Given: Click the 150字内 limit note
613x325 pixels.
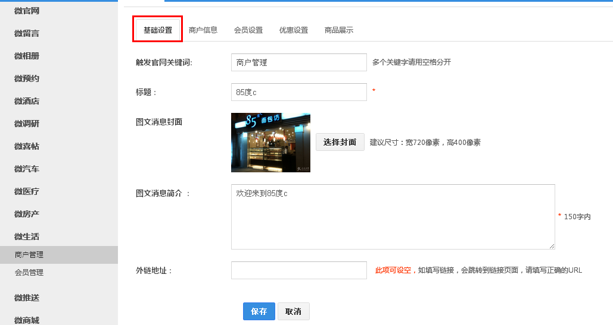Looking at the screenshot, I should (577, 217).
